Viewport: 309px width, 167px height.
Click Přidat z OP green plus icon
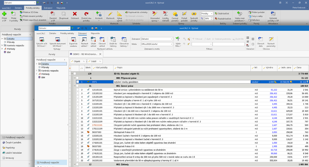[4, 14]
